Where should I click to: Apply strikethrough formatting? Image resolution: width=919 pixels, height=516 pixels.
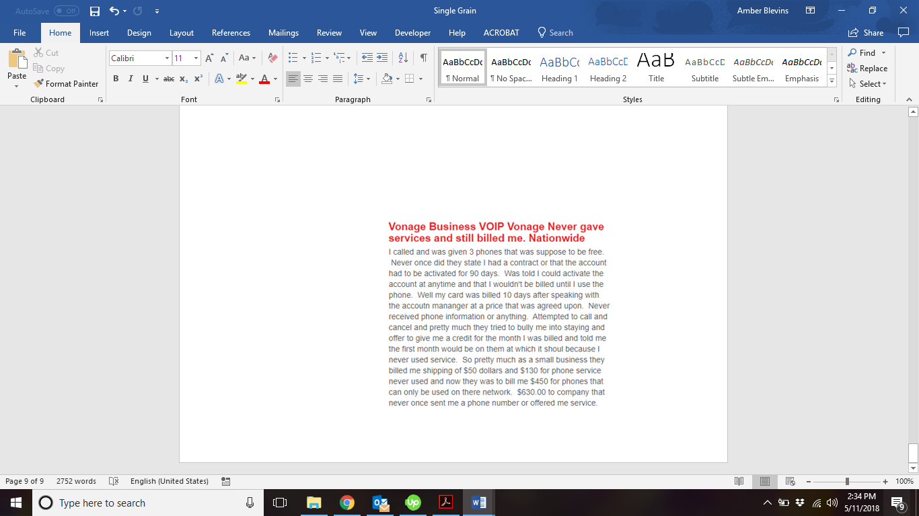point(169,79)
